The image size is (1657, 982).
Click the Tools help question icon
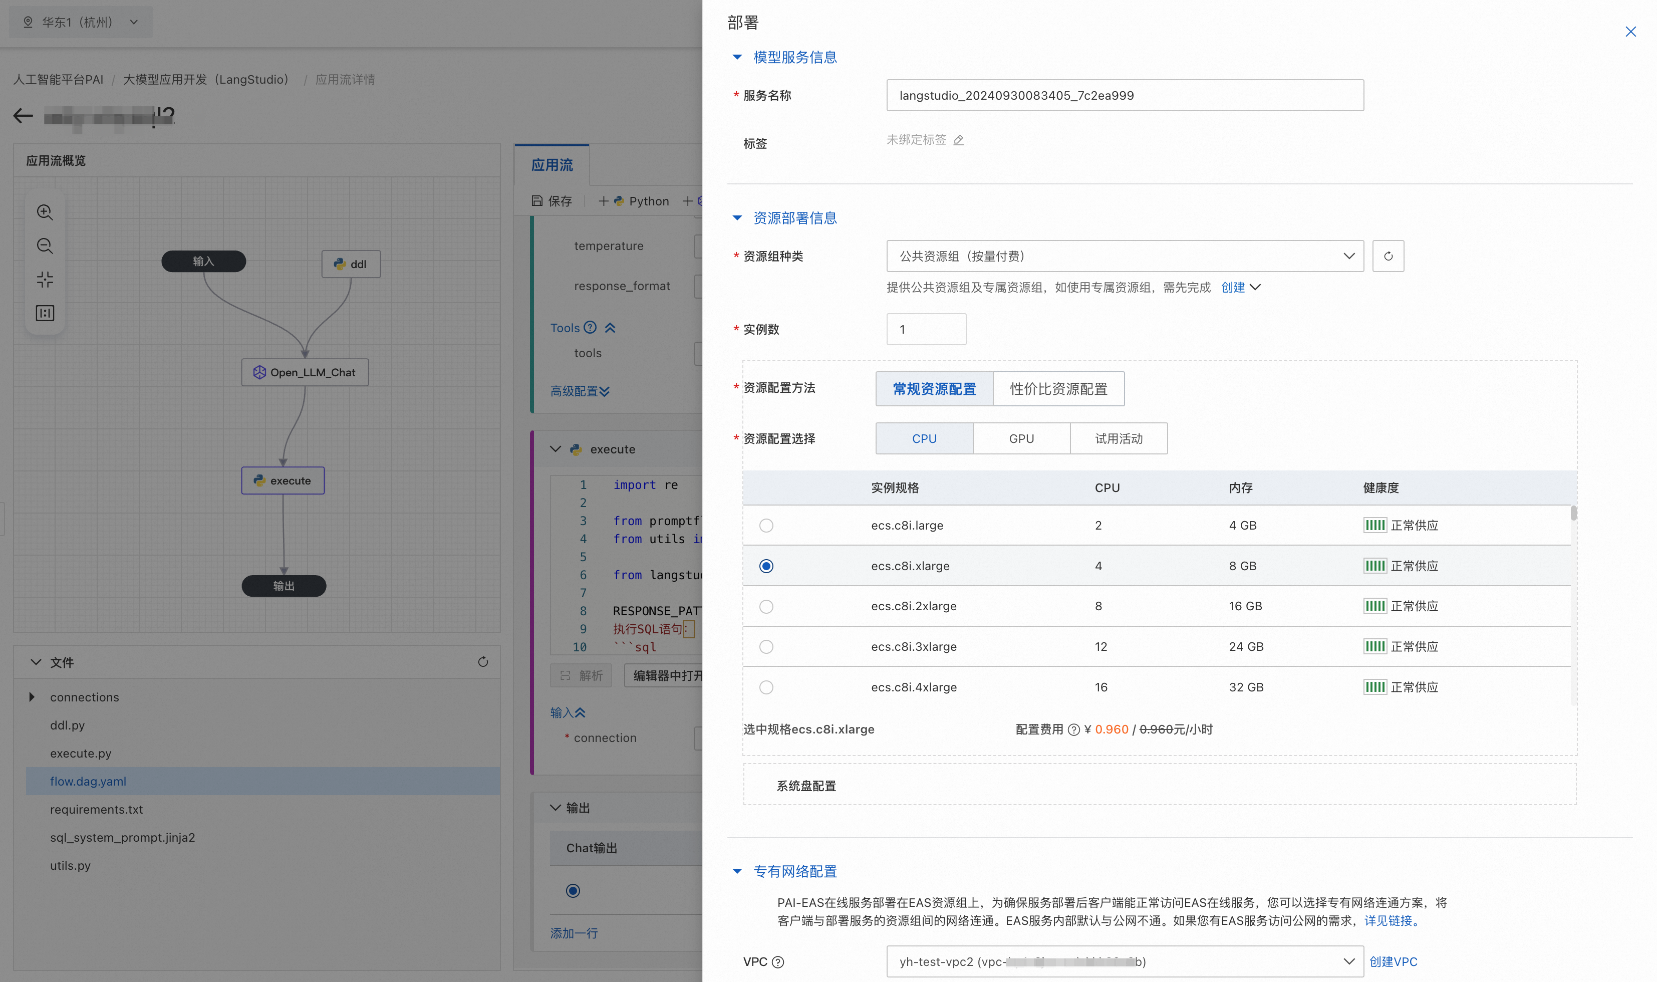pyautogui.click(x=590, y=328)
